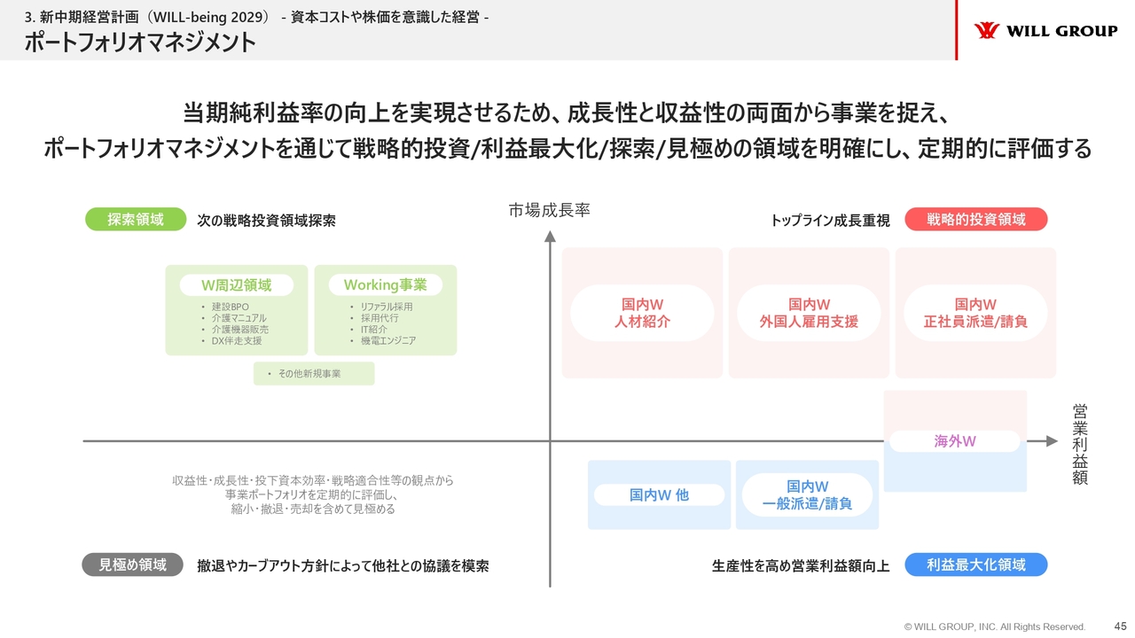Click the 営業利益額 axis label
Screen dimensions: 1135x638
pos(1079,444)
